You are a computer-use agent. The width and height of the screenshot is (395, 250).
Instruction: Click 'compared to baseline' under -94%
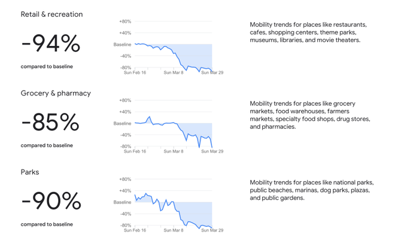(47, 67)
